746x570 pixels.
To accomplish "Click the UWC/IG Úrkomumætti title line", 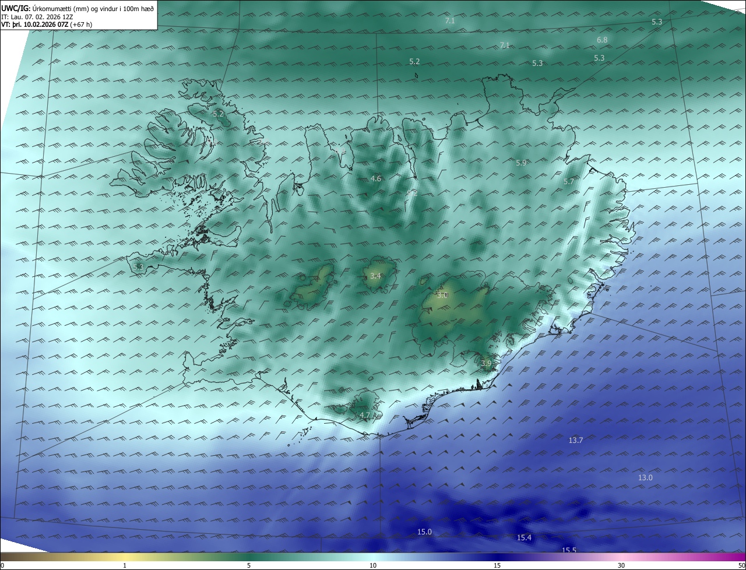I will pos(78,8).
